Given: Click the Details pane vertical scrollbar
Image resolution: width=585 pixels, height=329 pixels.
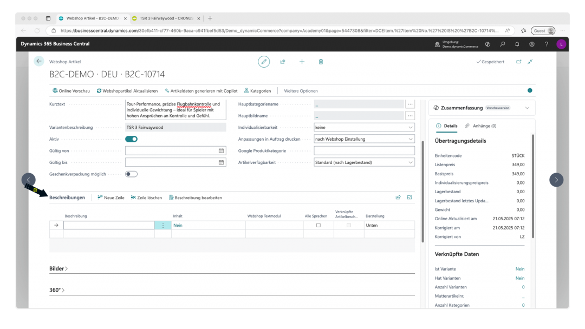Looking at the screenshot, I should click(533, 186).
